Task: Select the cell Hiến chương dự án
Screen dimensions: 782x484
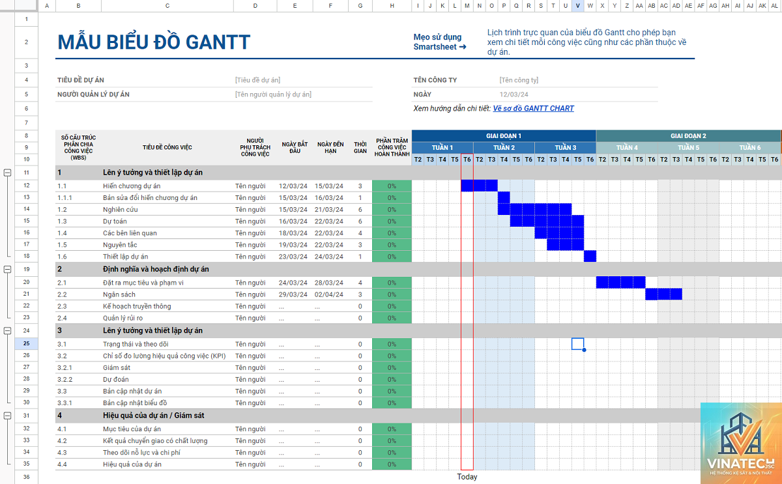Action: (167, 186)
